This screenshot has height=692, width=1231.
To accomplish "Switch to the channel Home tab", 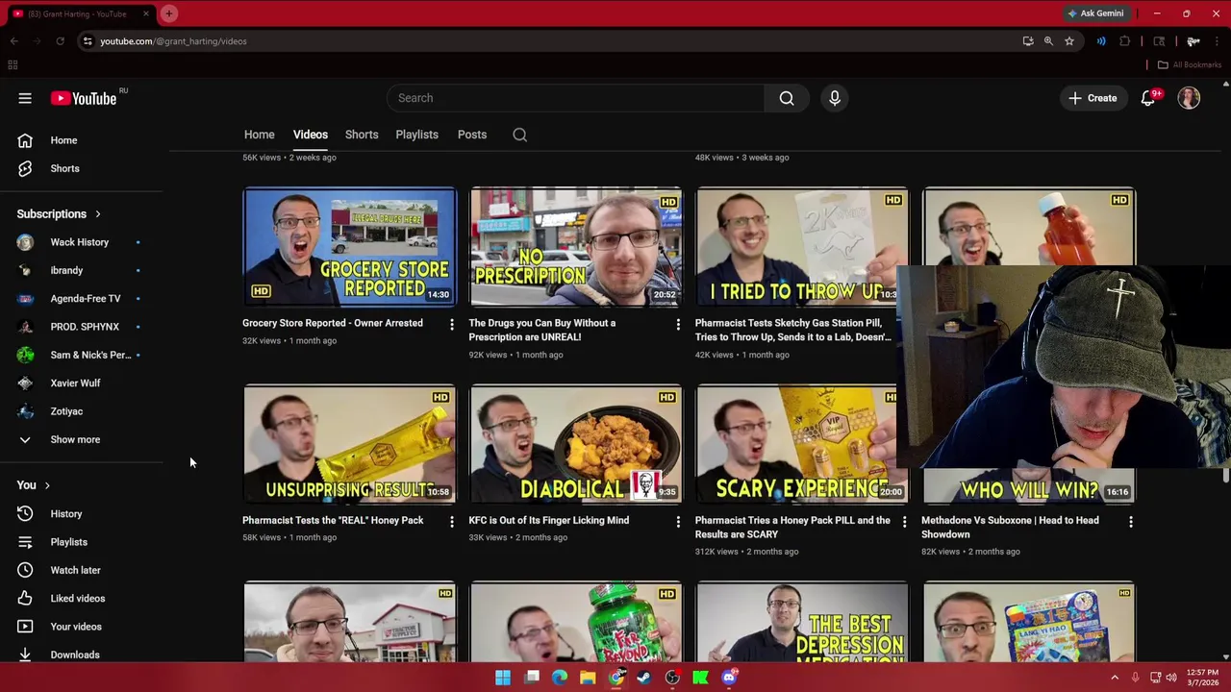I will [x=259, y=135].
